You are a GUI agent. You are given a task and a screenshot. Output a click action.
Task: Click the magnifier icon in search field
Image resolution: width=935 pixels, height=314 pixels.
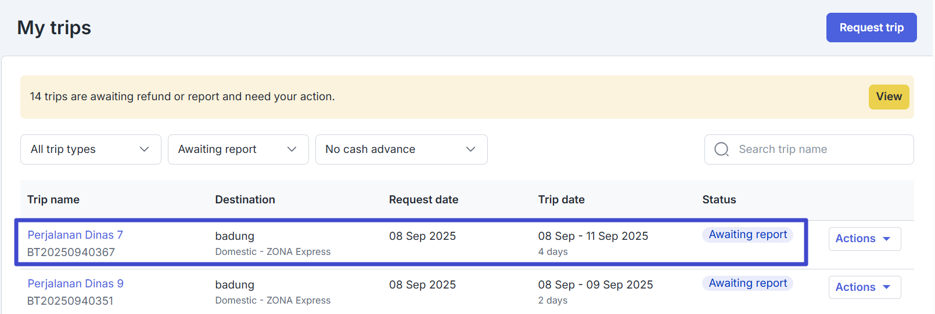pos(721,149)
